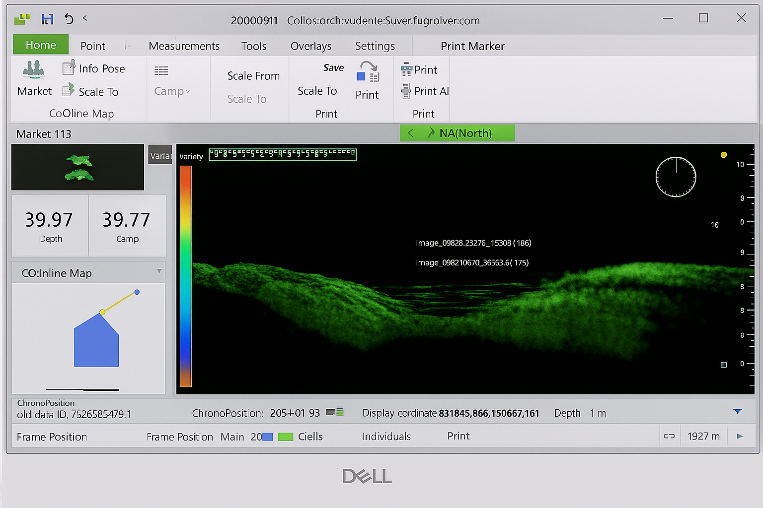The width and height of the screenshot is (763, 508).
Task: Click the monitor list icon after ChronoPosition value
Action: tap(335, 412)
